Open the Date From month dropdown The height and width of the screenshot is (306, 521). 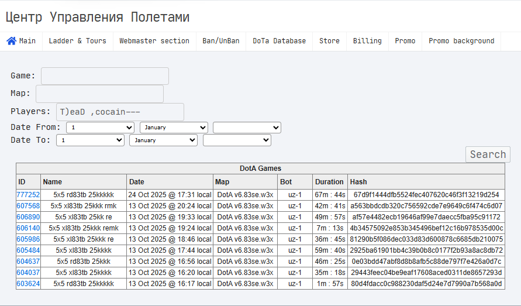point(174,128)
